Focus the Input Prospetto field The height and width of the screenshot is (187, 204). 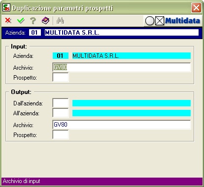61,77
